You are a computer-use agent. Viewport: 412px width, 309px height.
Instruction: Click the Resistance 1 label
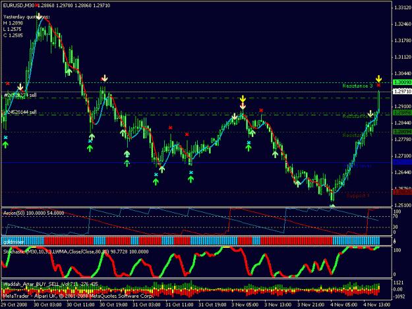click(357, 135)
